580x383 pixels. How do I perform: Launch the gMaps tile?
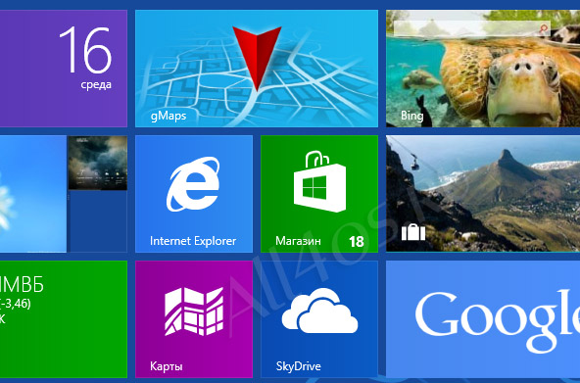coord(257,69)
